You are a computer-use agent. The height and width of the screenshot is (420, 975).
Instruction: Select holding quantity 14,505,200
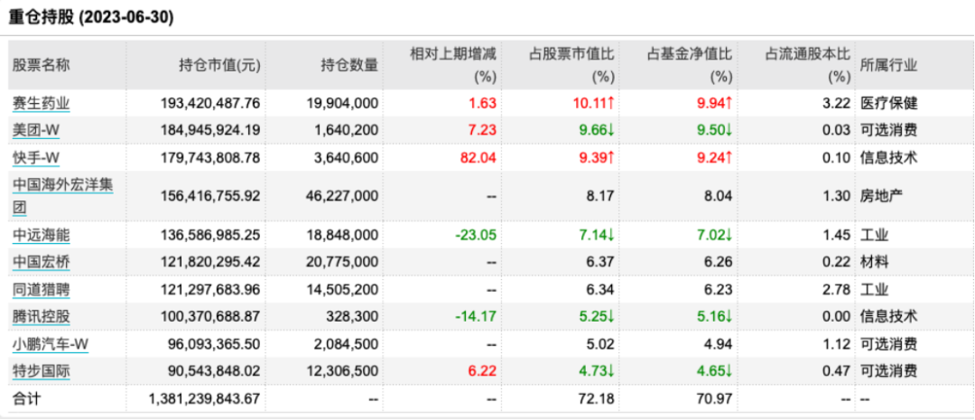pos(342,289)
